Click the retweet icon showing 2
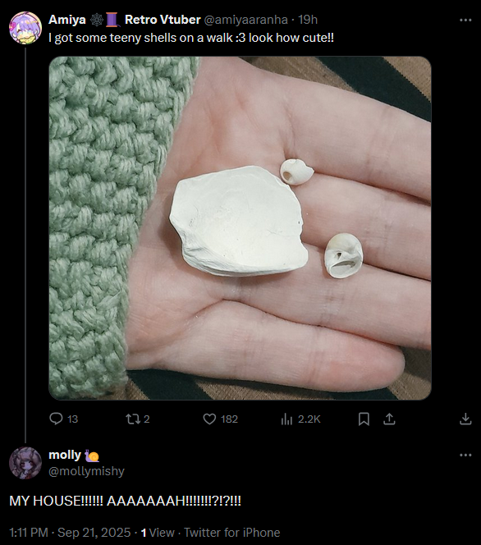This screenshot has width=481, height=545. 132,419
